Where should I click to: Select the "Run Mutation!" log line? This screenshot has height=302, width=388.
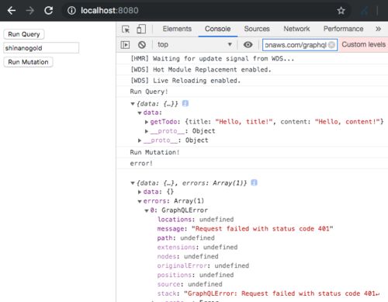pyautogui.click(x=154, y=152)
